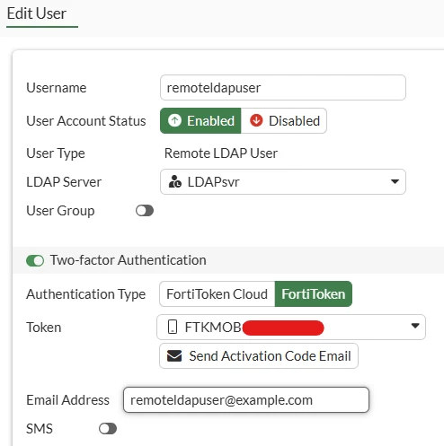
Task: Click the envelope icon on activation button
Action: [x=174, y=356]
